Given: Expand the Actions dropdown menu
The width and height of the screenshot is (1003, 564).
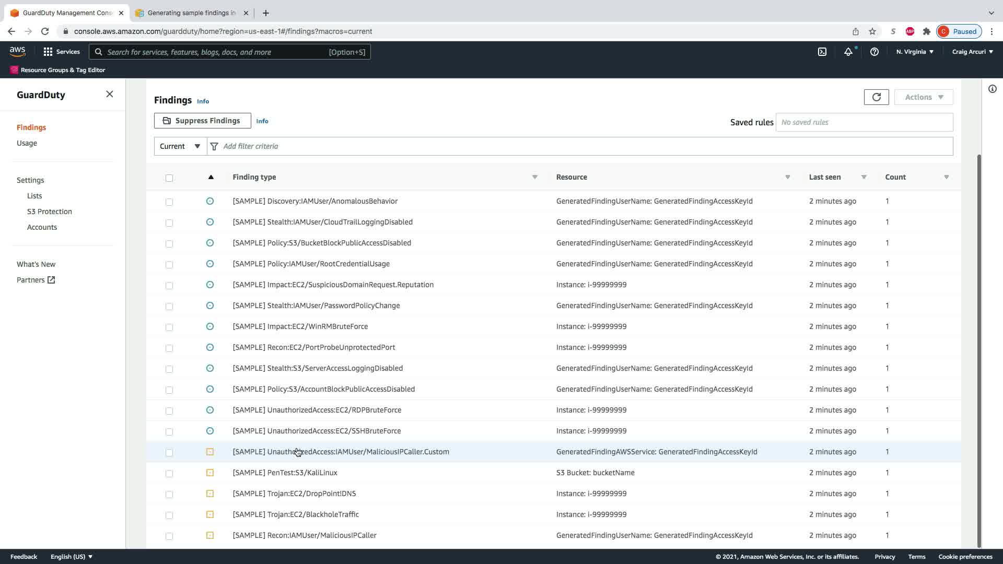Looking at the screenshot, I should 923,97.
